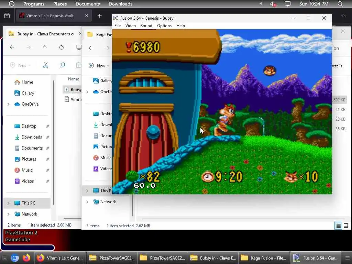Open Music in Bubsy explorer sidebar
The width and height of the screenshot is (352, 264).
(27, 170)
